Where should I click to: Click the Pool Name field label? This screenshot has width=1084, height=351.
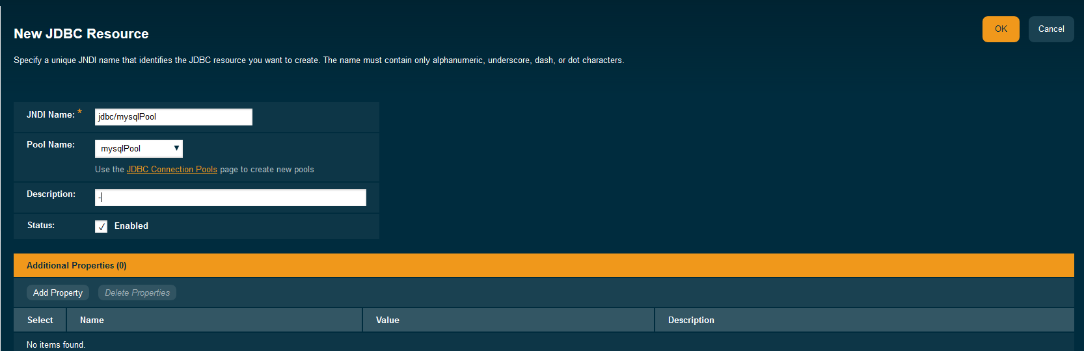[51, 145]
